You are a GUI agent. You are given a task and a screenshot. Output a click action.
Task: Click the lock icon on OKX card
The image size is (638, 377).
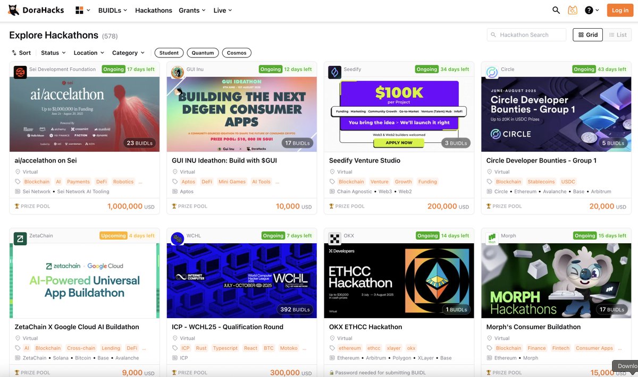tap(332, 373)
